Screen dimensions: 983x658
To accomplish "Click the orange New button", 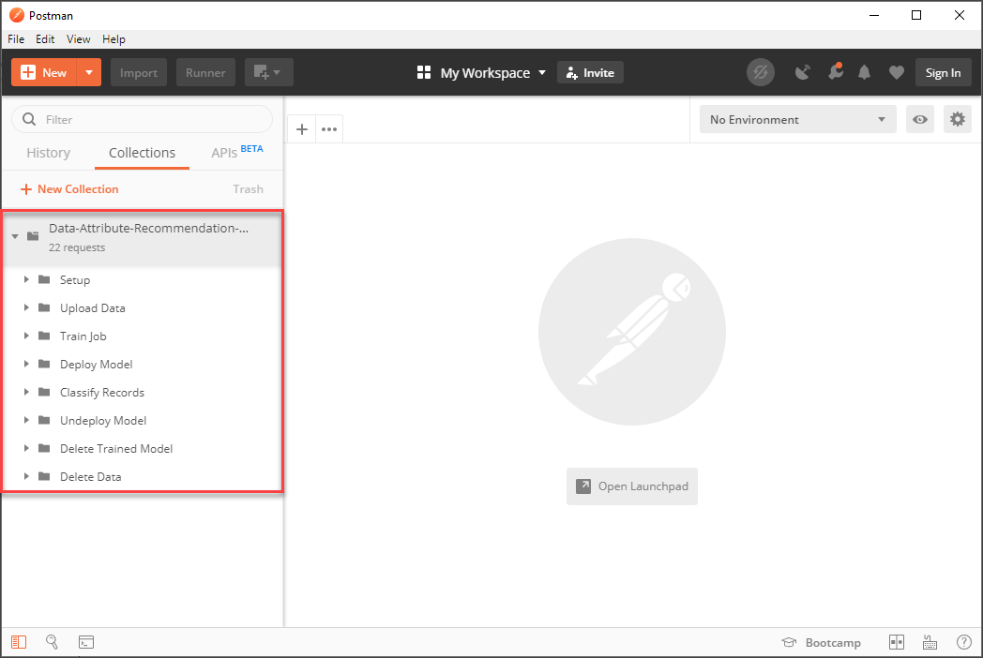I will pos(44,73).
